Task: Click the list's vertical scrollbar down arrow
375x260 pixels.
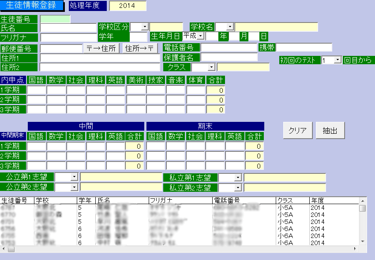Action: pyautogui.click(x=362, y=242)
